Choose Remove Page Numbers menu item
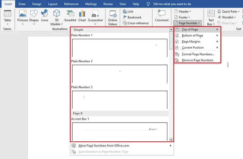 [x=197, y=60]
